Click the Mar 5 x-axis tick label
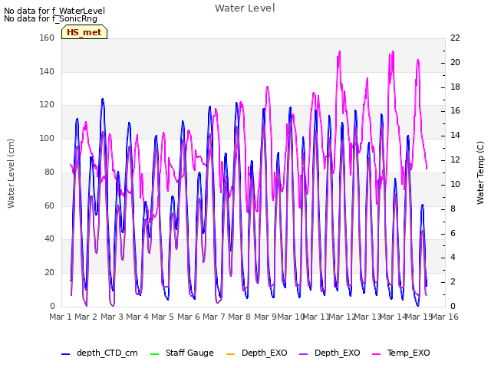The image size is (491, 368). (x=163, y=317)
